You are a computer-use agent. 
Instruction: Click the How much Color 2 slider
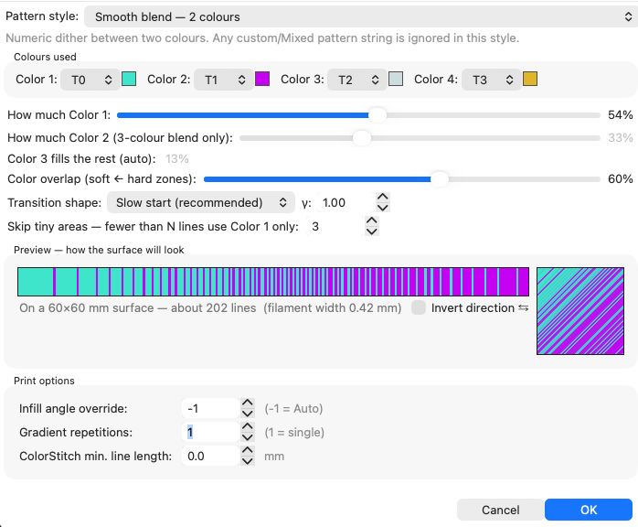tap(420, 138)
